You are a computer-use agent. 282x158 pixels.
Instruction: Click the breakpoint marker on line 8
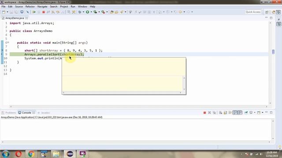click(2, 50)
